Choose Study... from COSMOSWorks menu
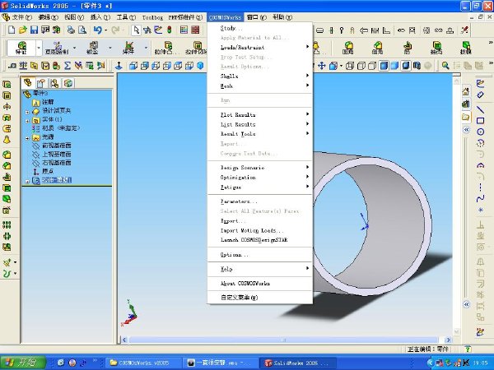The width and height of the screenshot is (494, 370). pos(260,28)
